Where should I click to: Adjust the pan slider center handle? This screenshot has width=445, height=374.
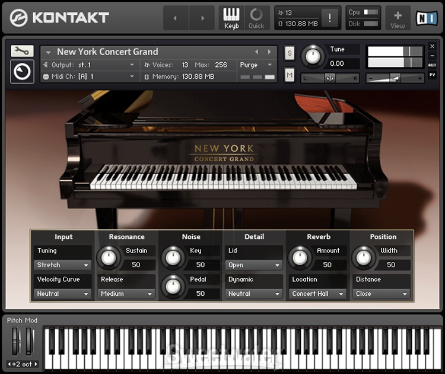point(330,78)
